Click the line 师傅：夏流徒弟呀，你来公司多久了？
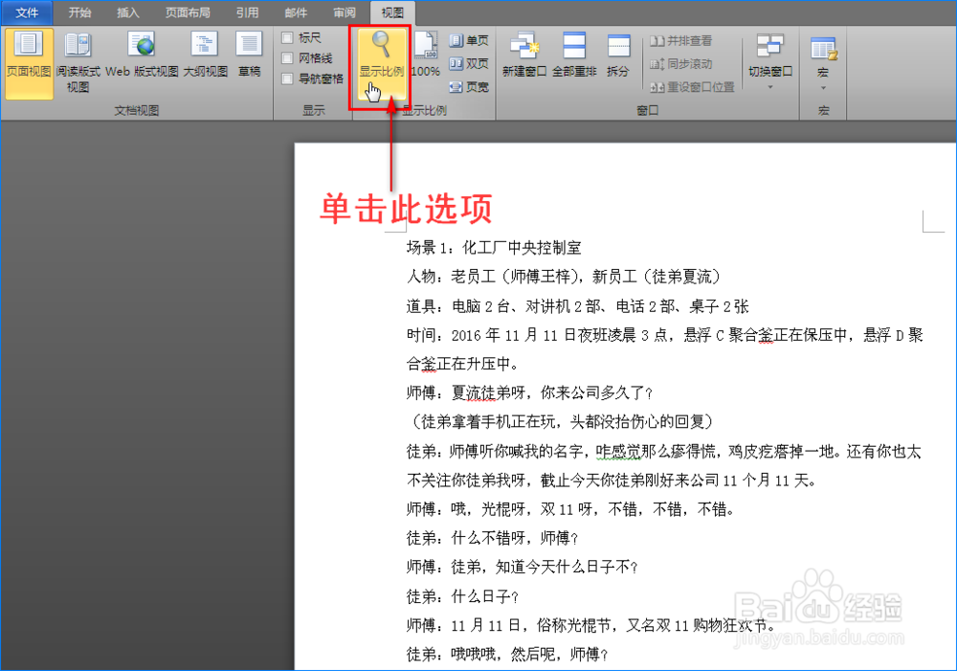This screenshot has width=957, height=671. click(530, 393)
